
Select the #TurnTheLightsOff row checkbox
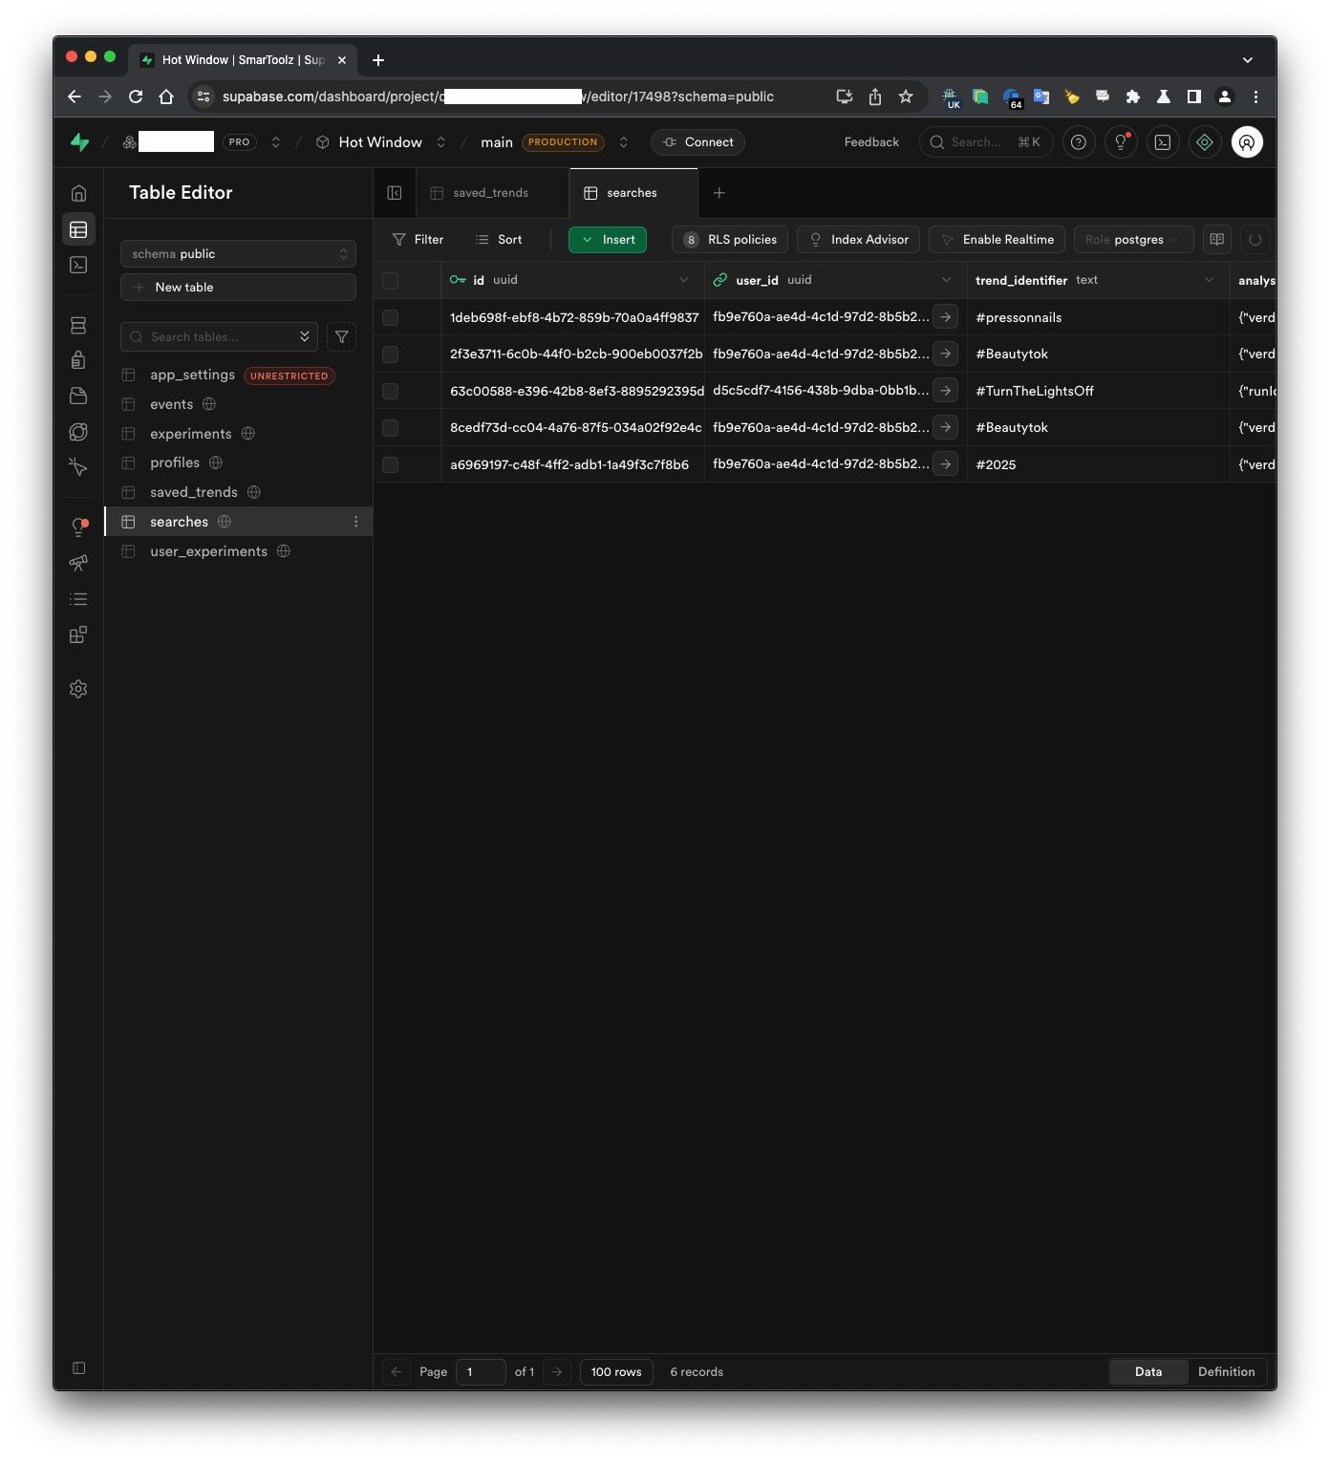point(390,391)
